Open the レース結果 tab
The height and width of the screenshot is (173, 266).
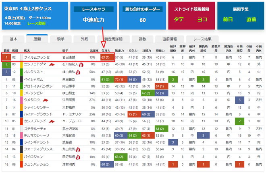tap(202, 39)
